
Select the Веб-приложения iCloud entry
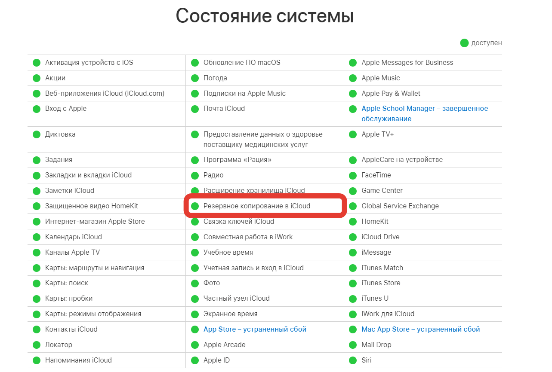[x=105, y=93]
